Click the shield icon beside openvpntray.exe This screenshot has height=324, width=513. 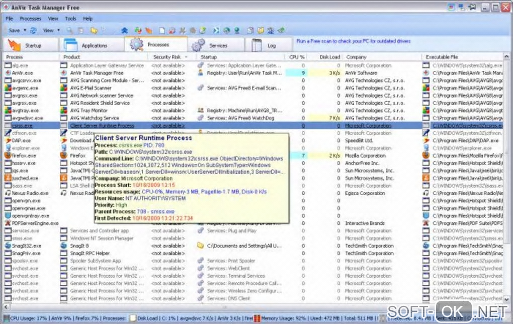(x=8, y=216)
